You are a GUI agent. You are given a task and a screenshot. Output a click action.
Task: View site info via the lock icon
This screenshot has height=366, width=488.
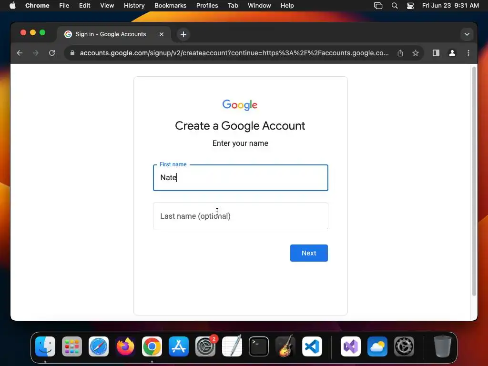point(72,53)
